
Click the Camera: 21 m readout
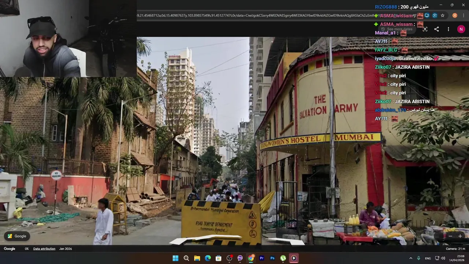(455, 249)
